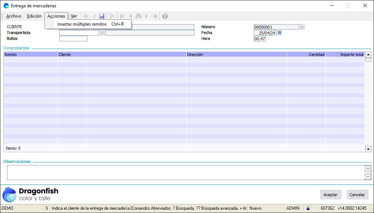Click the binoculars search icon
Image resolution: width=374 pixels, height=213 pixels.
click(139, 16)
